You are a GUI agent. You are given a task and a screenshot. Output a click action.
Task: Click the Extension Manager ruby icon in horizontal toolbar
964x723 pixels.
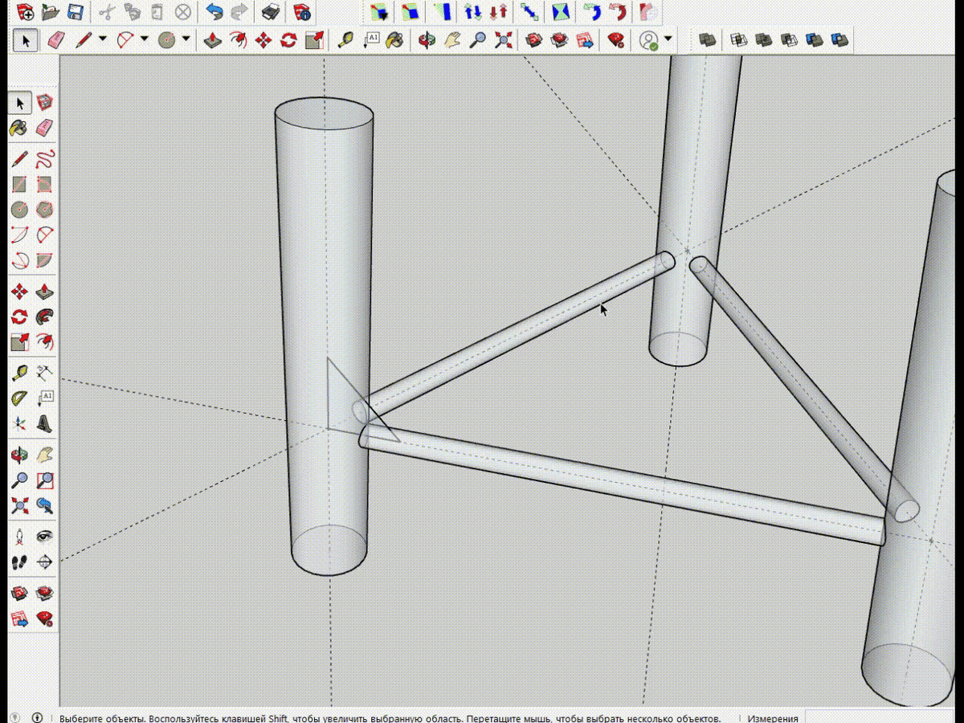[x=616, y=39]
